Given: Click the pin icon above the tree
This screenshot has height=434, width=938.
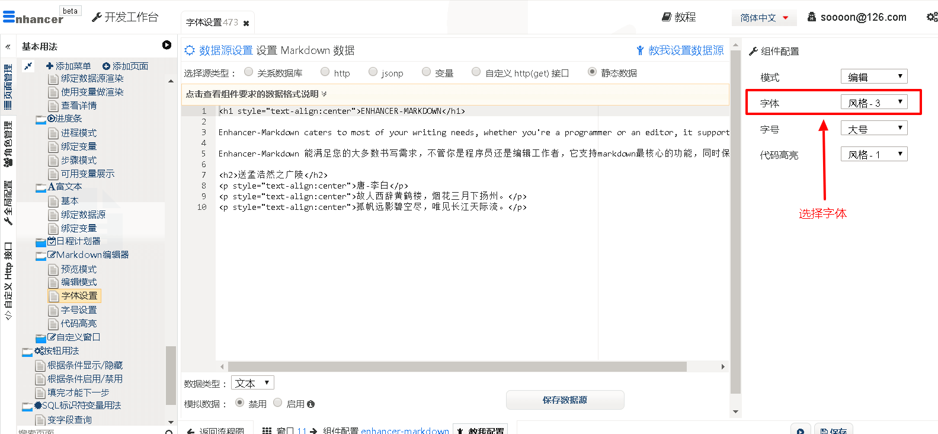Looking at the screenshot, I should (x=28, y=66).
